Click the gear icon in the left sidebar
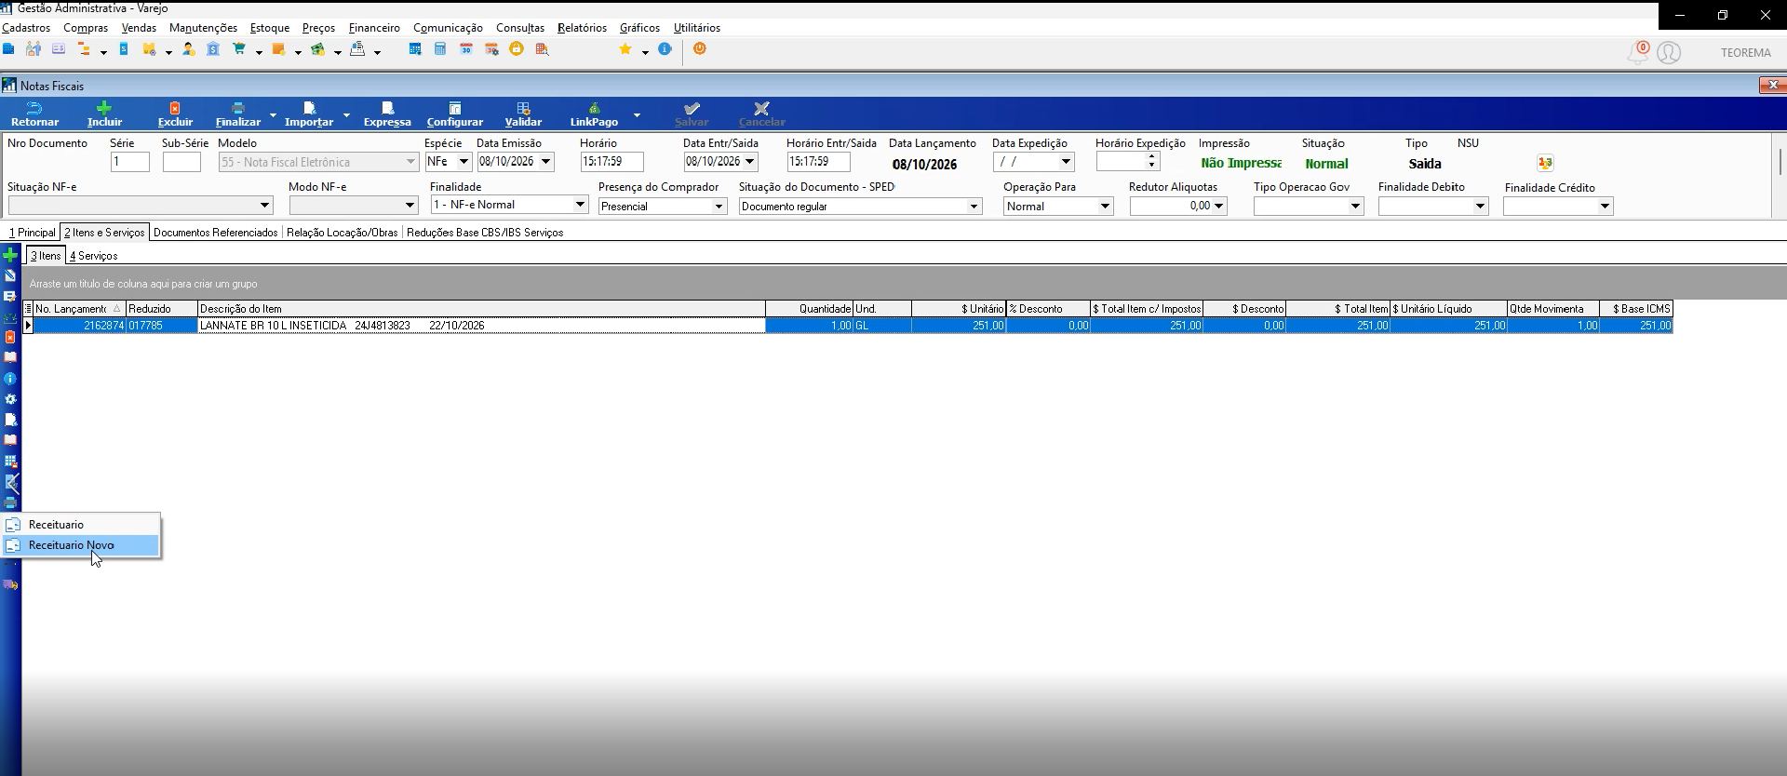 tap(10, 399)
